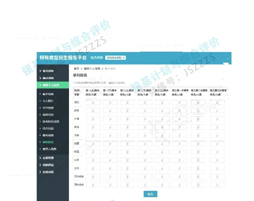
Task: Click 语文 rank field for 高一(上)期末
Action: (x=89, y=102)
